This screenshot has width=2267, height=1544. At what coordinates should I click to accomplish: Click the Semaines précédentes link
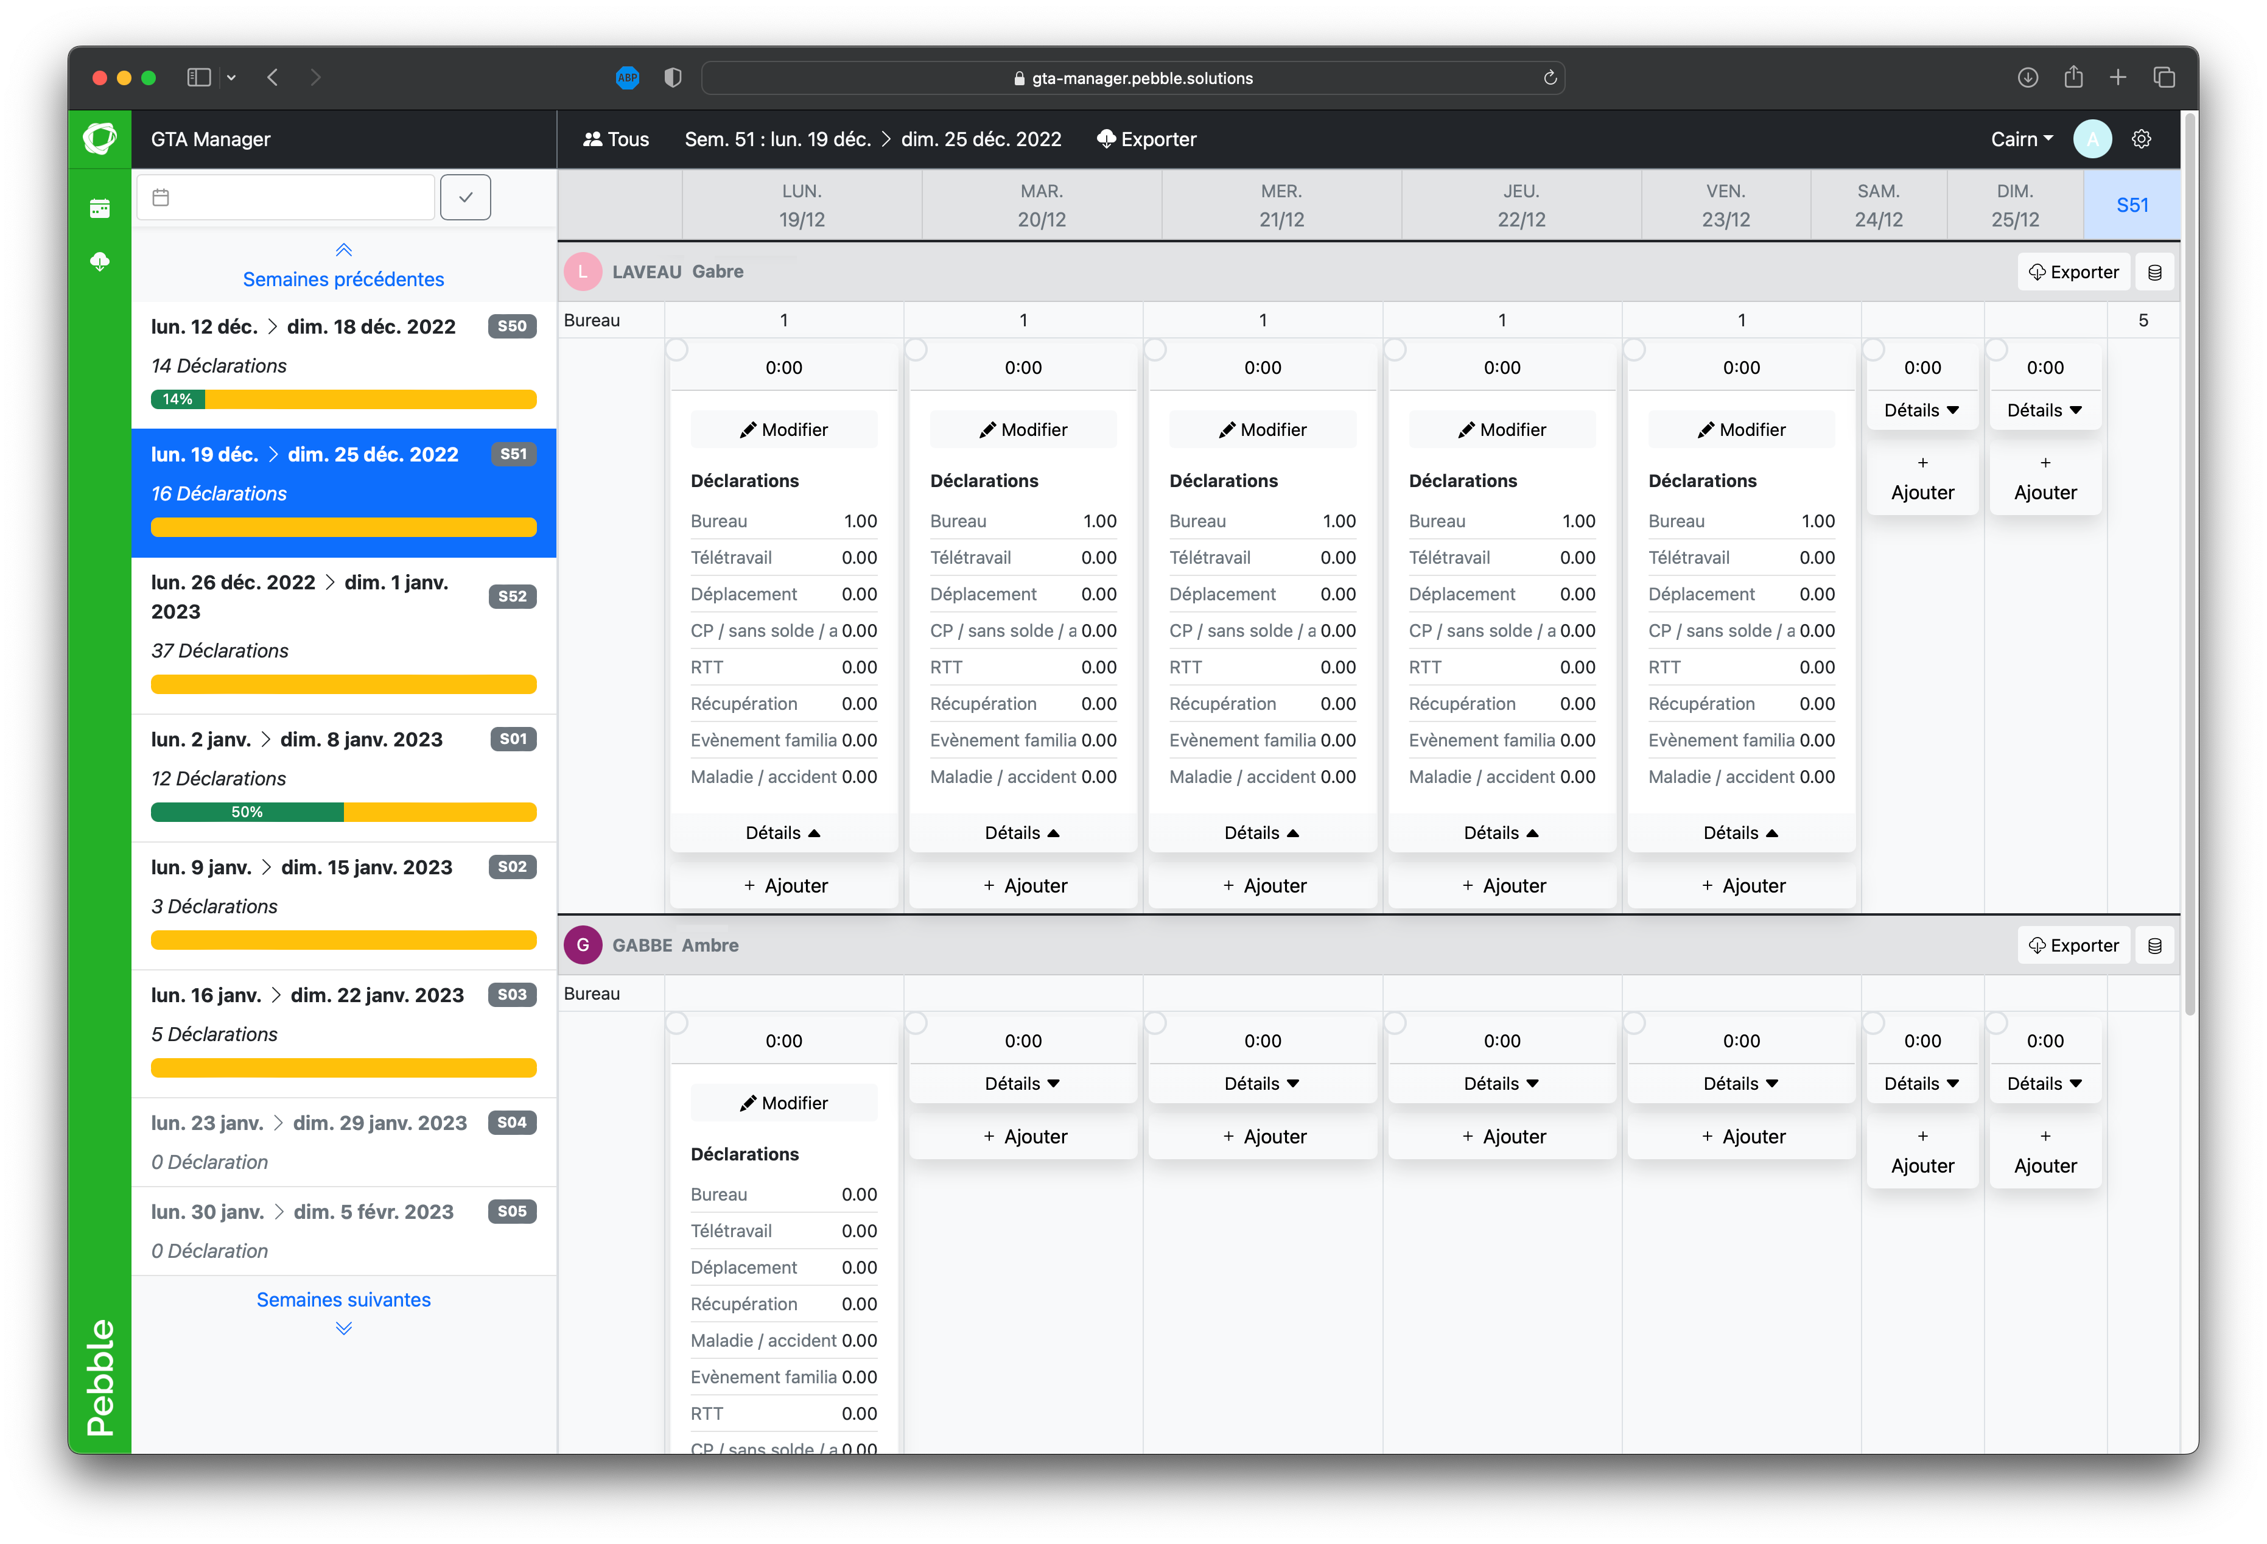coord(343,278)
